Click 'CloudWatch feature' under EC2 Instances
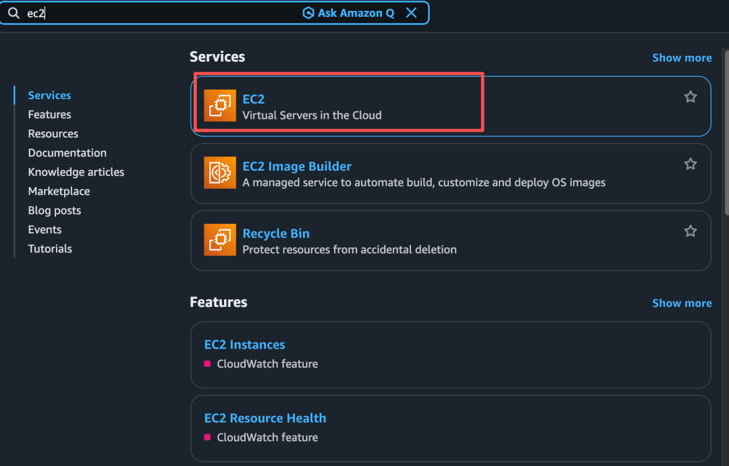Screen dimensions: 729x466 pyautogui.click(x=267, y=363)
